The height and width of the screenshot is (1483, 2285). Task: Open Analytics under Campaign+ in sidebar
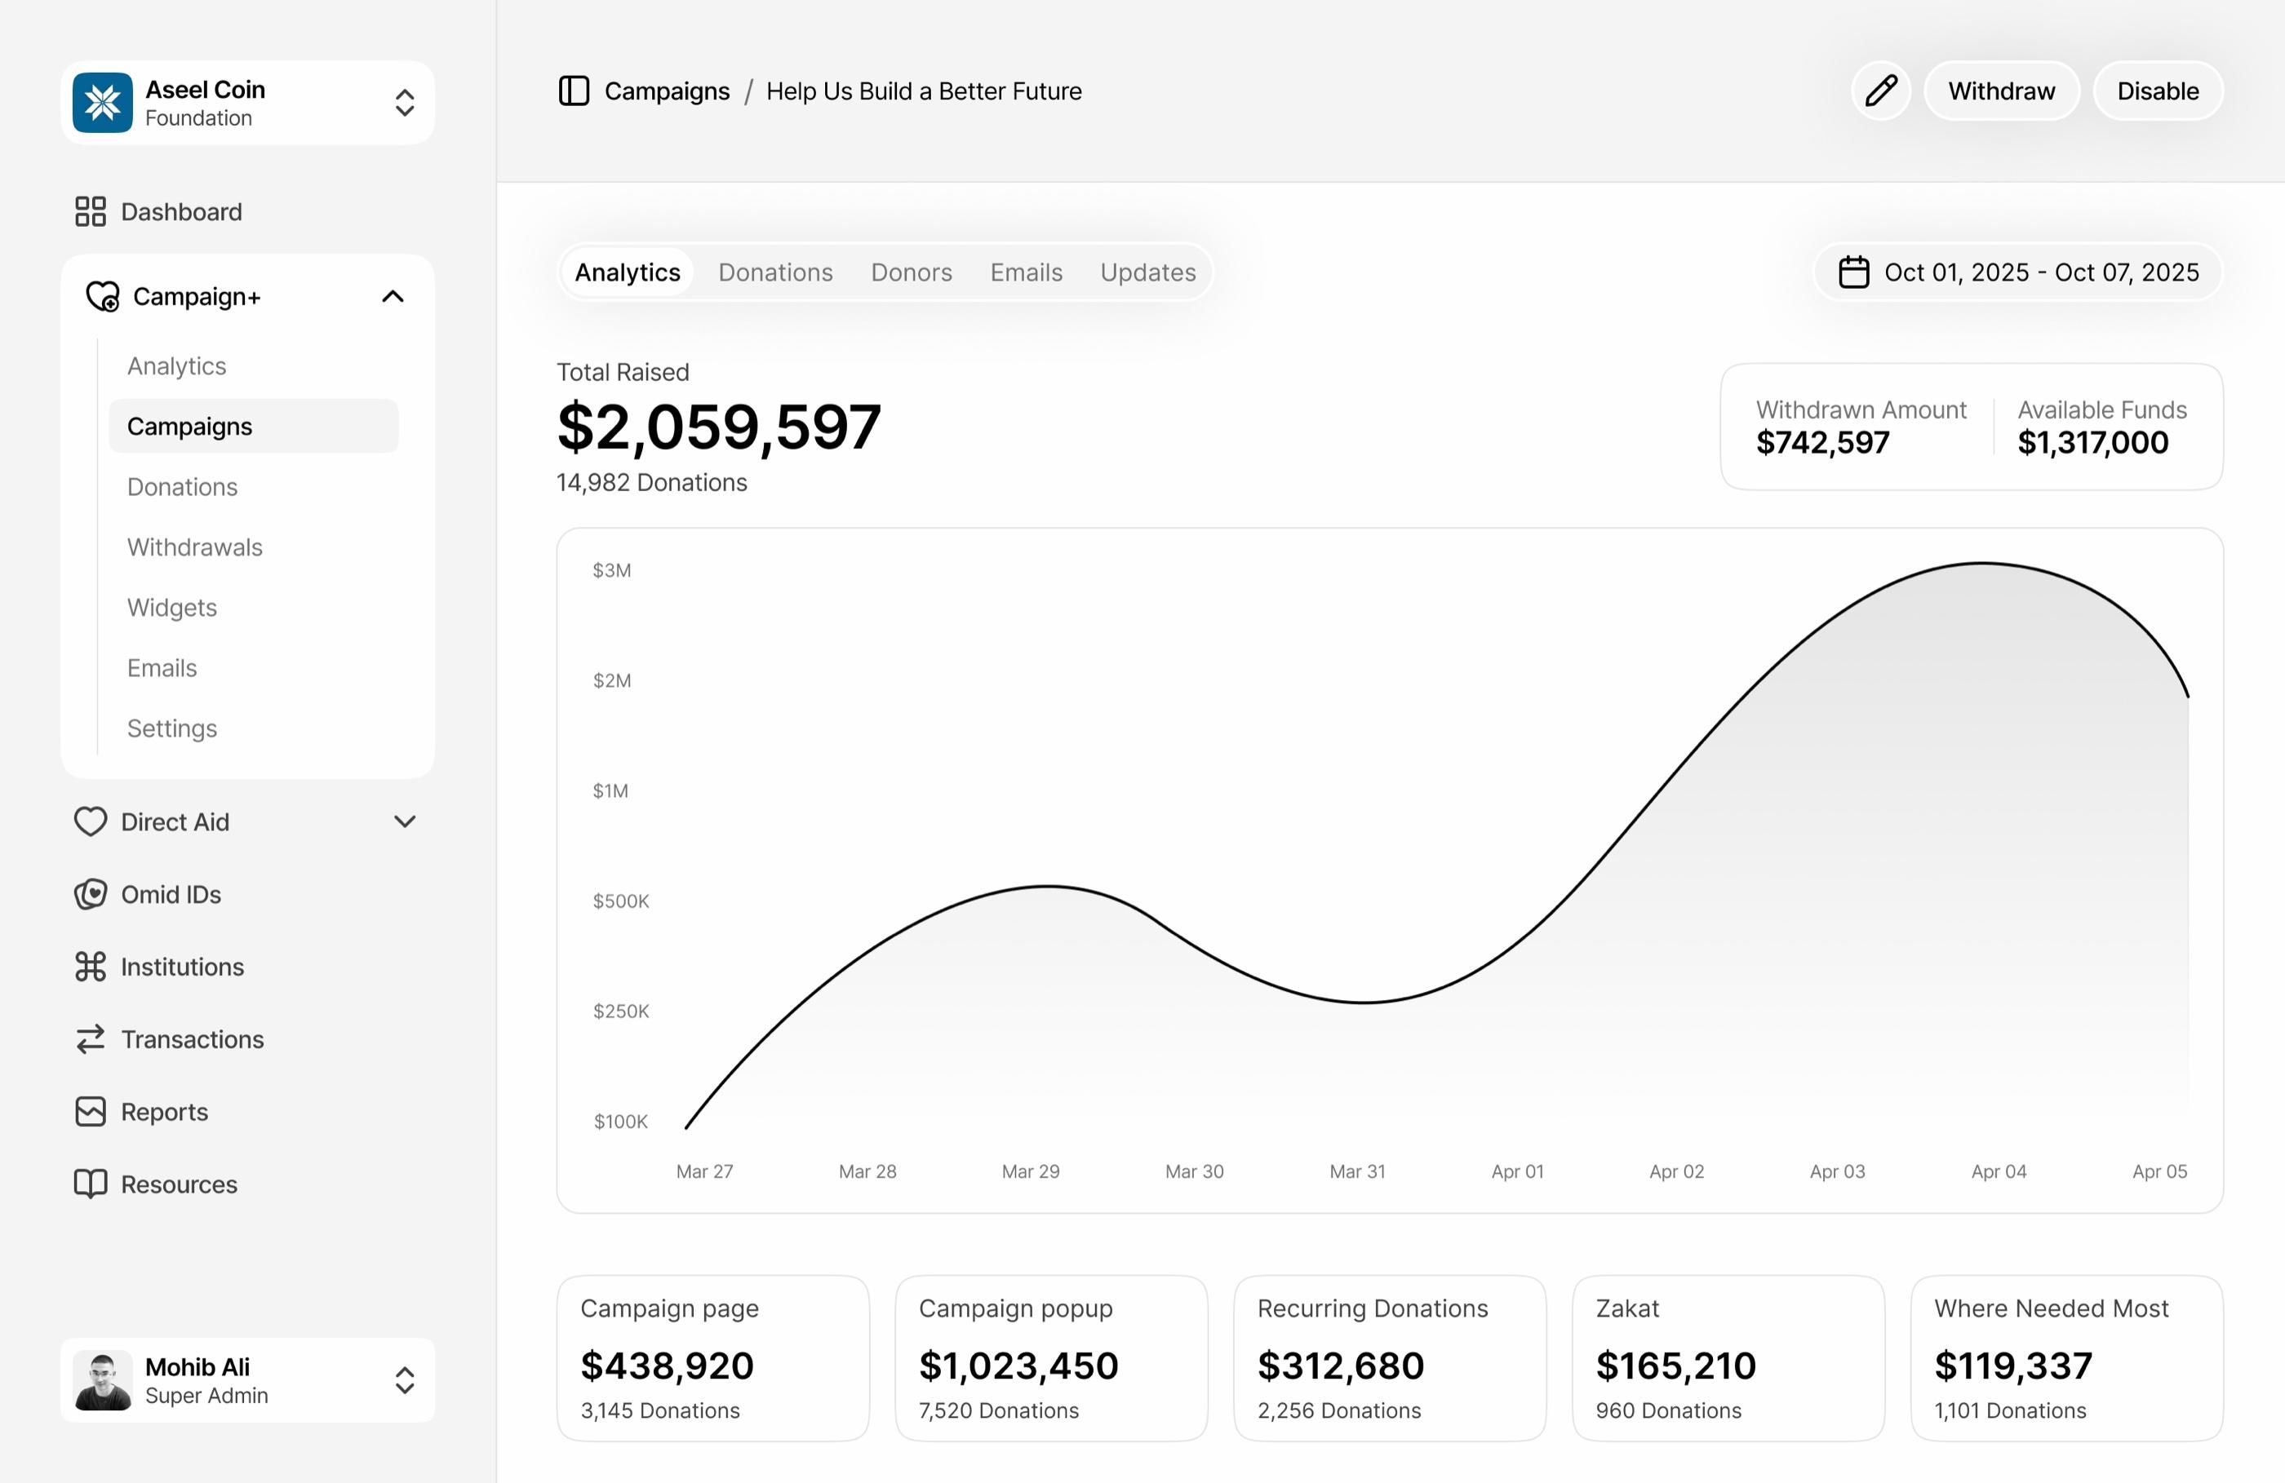176,365
